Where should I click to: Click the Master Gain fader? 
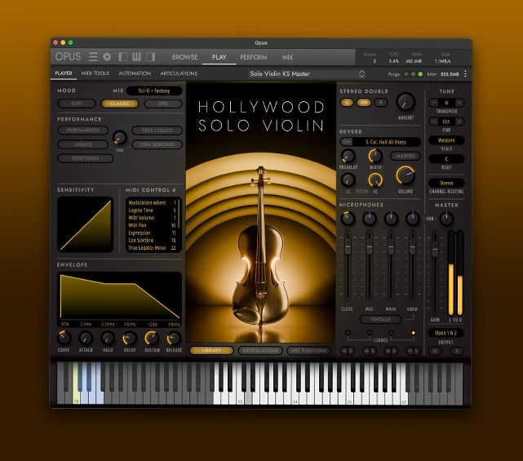(x=435, y=249)
